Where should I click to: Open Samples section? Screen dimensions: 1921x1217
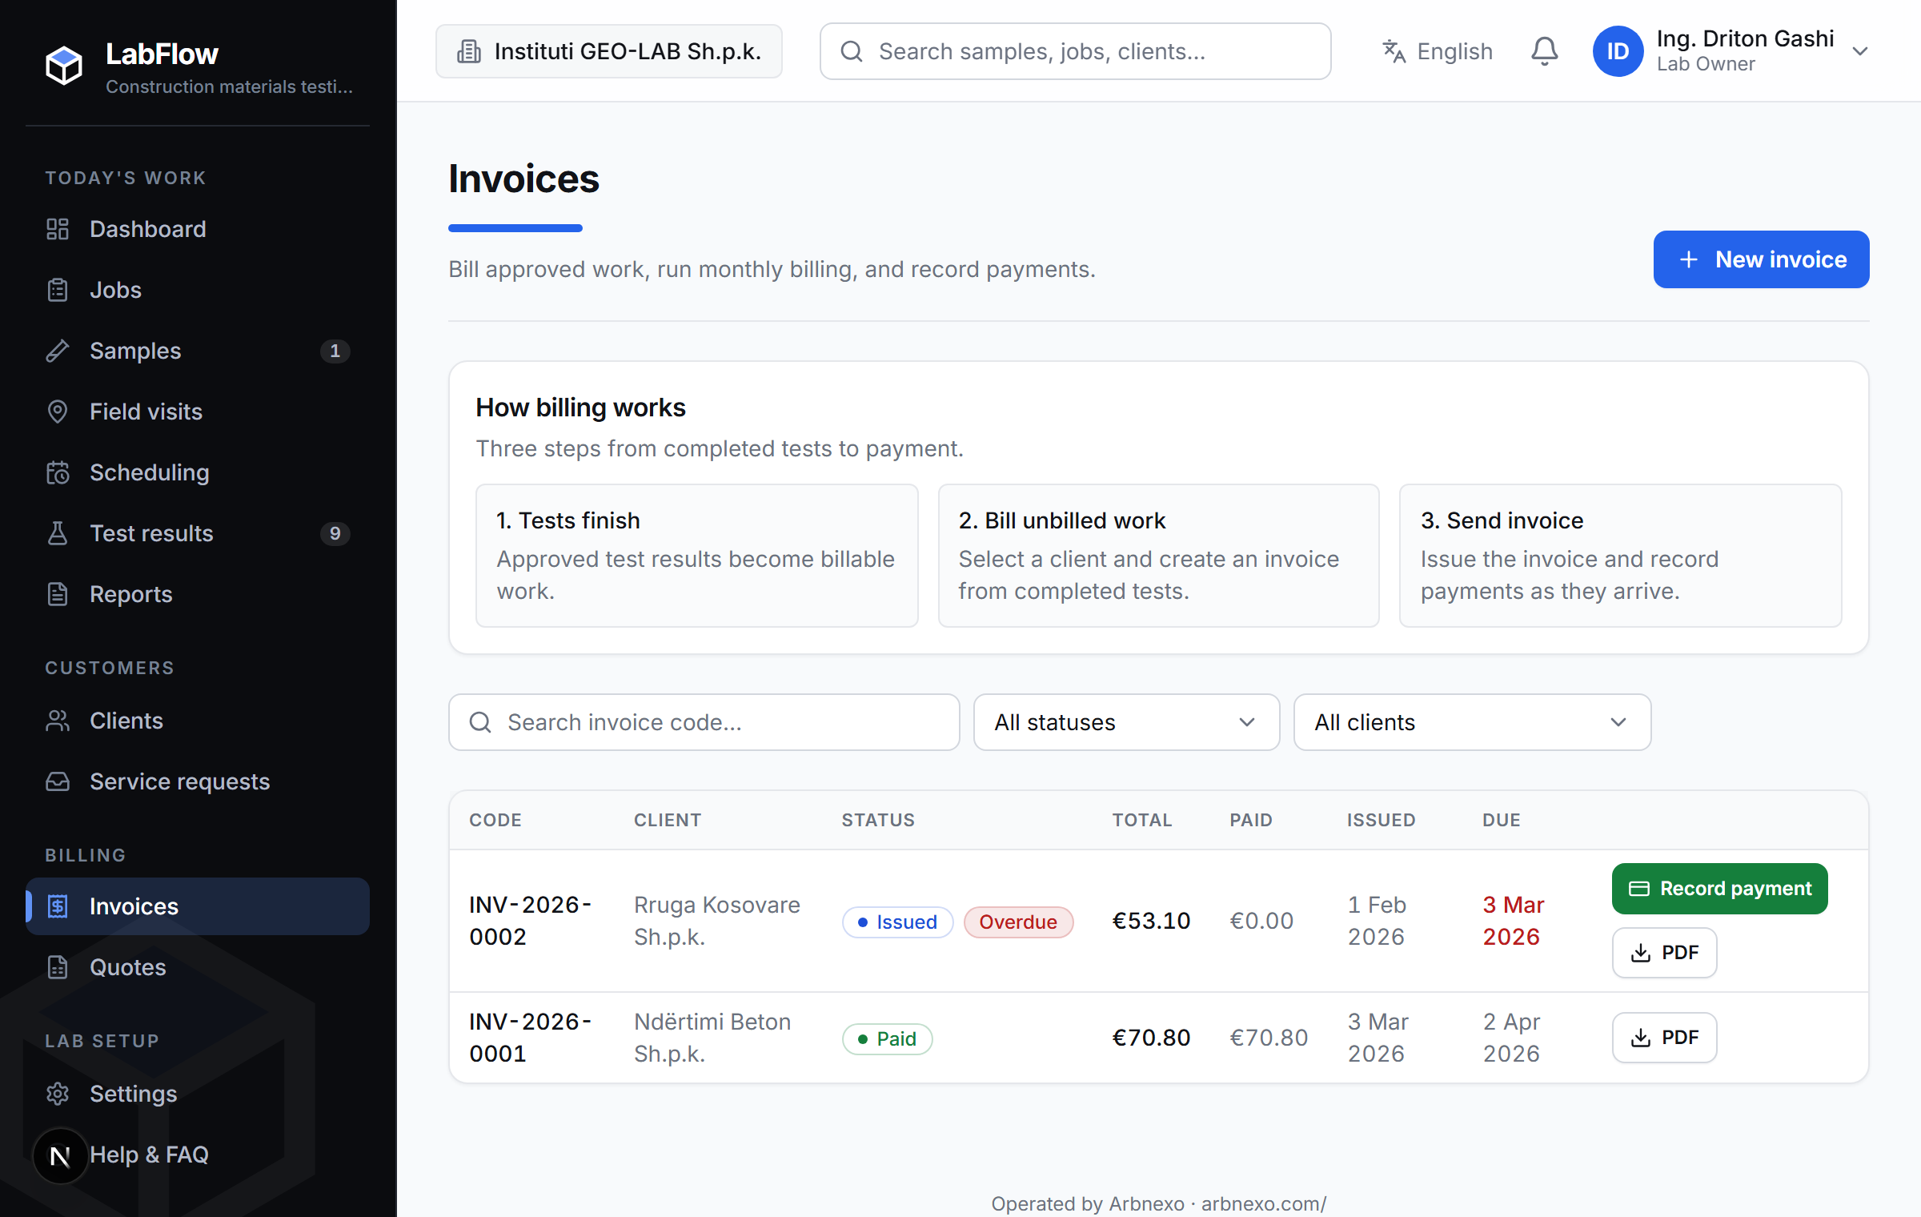(x=198, y=351)
